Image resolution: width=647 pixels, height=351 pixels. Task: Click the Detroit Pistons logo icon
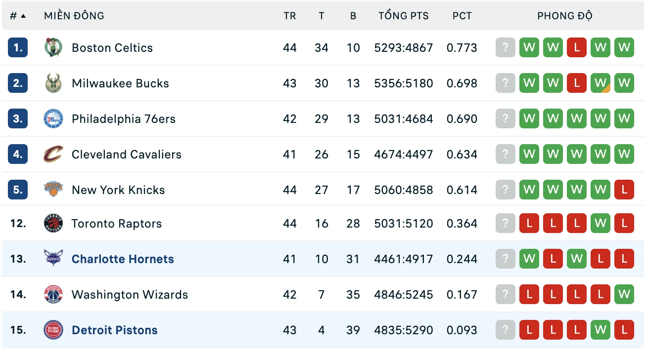point(53,330)
